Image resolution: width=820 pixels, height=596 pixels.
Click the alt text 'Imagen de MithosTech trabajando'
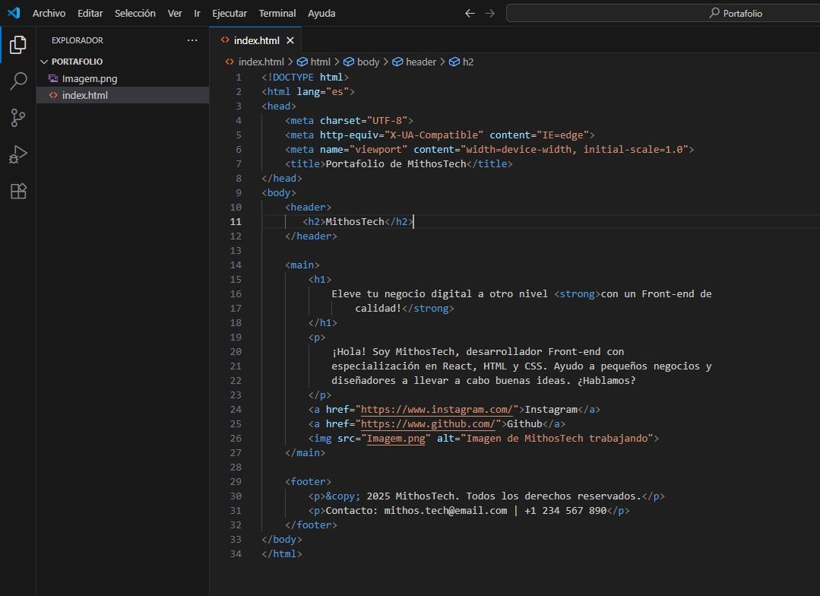[556, 438]
